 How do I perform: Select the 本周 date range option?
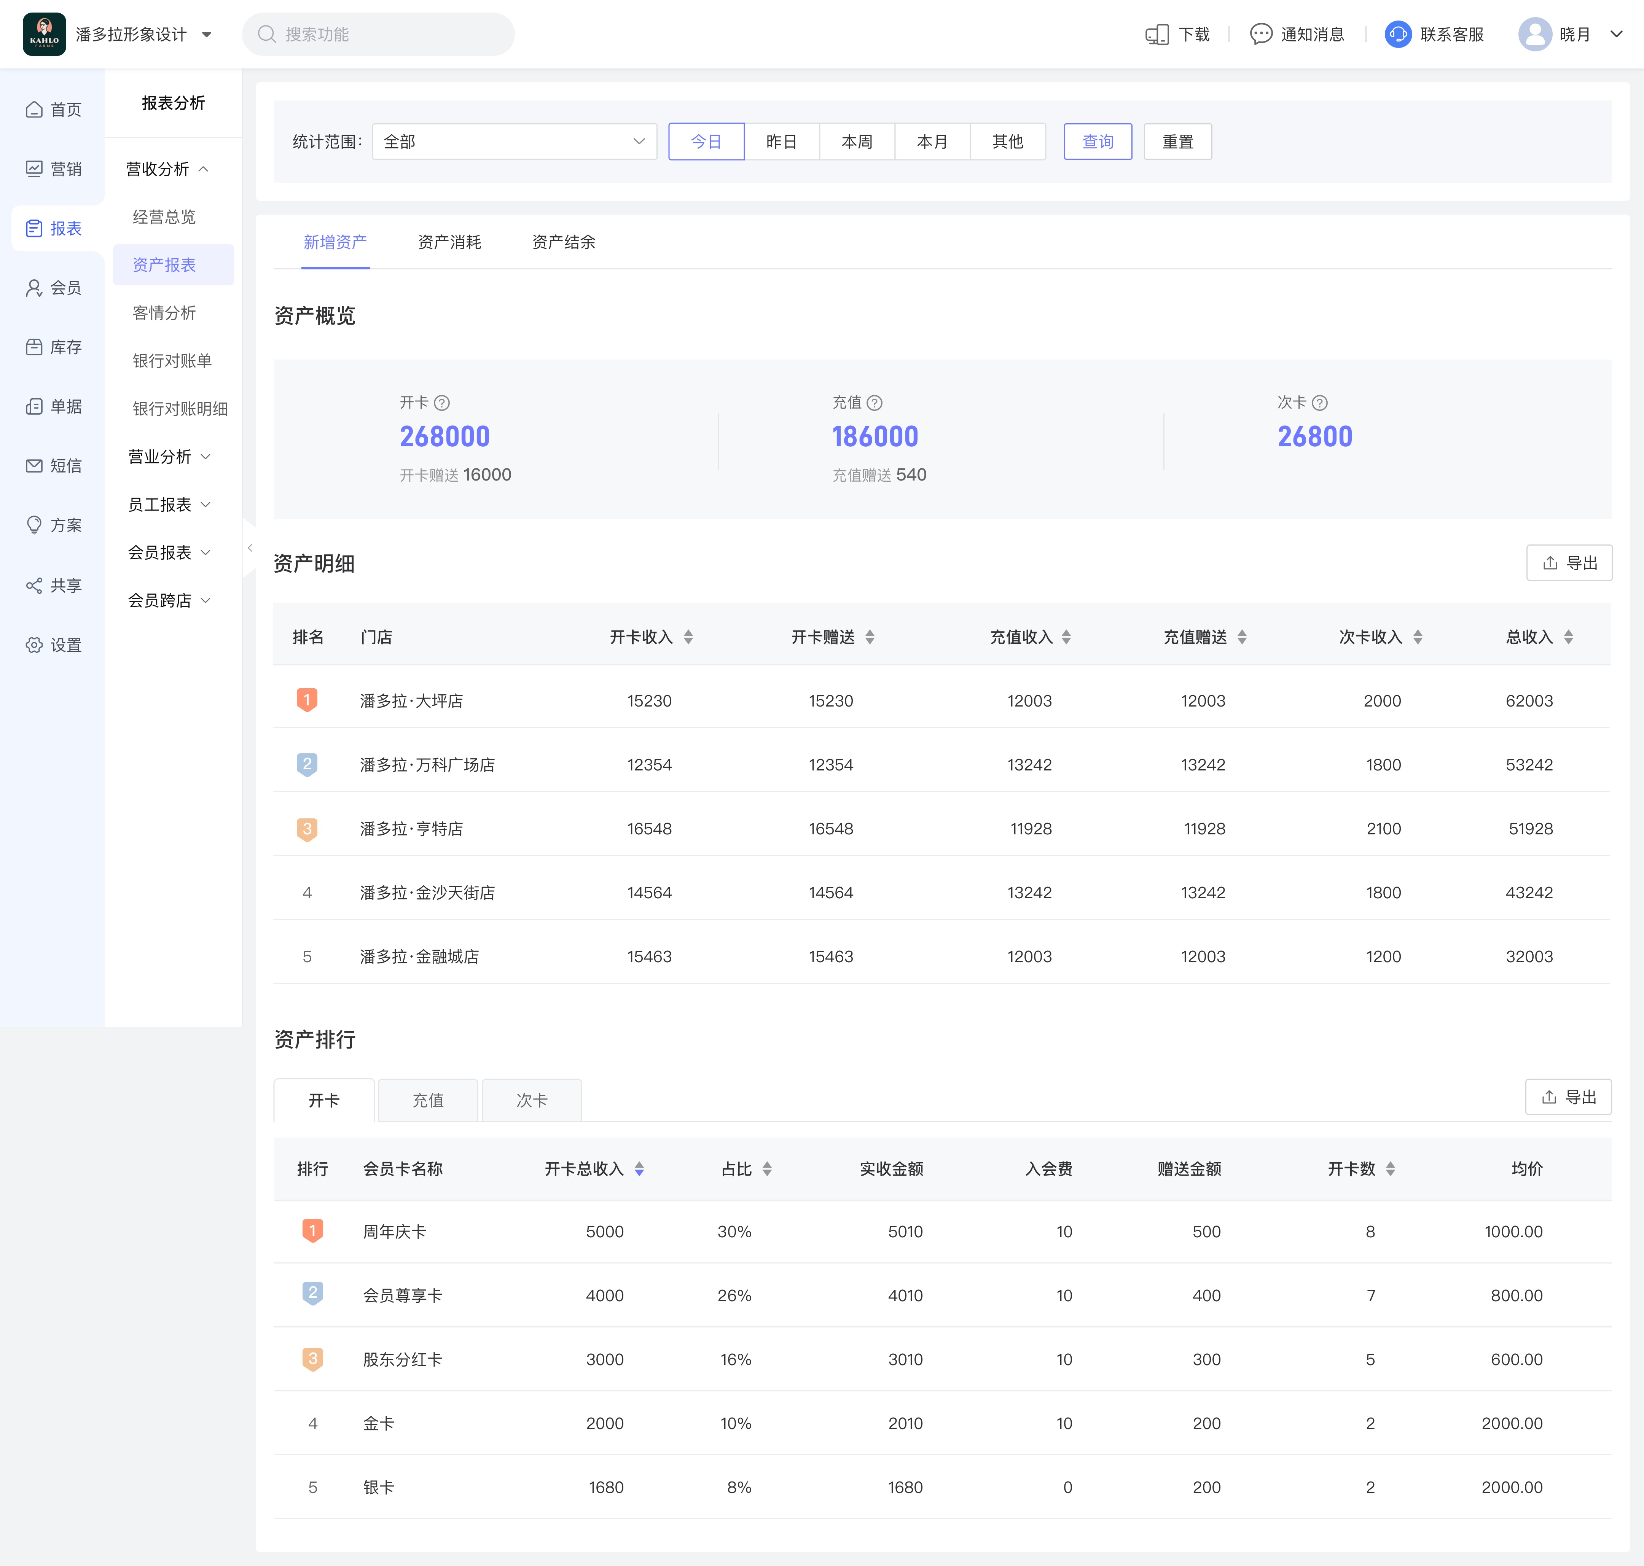point(857,142)
